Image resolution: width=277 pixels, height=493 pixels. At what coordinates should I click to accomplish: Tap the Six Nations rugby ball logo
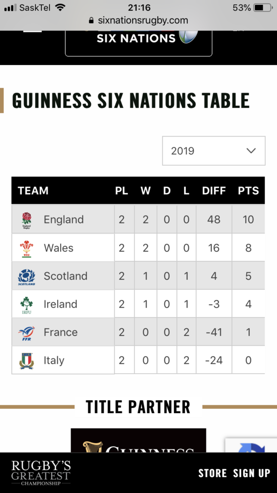(x=189, y=36)
